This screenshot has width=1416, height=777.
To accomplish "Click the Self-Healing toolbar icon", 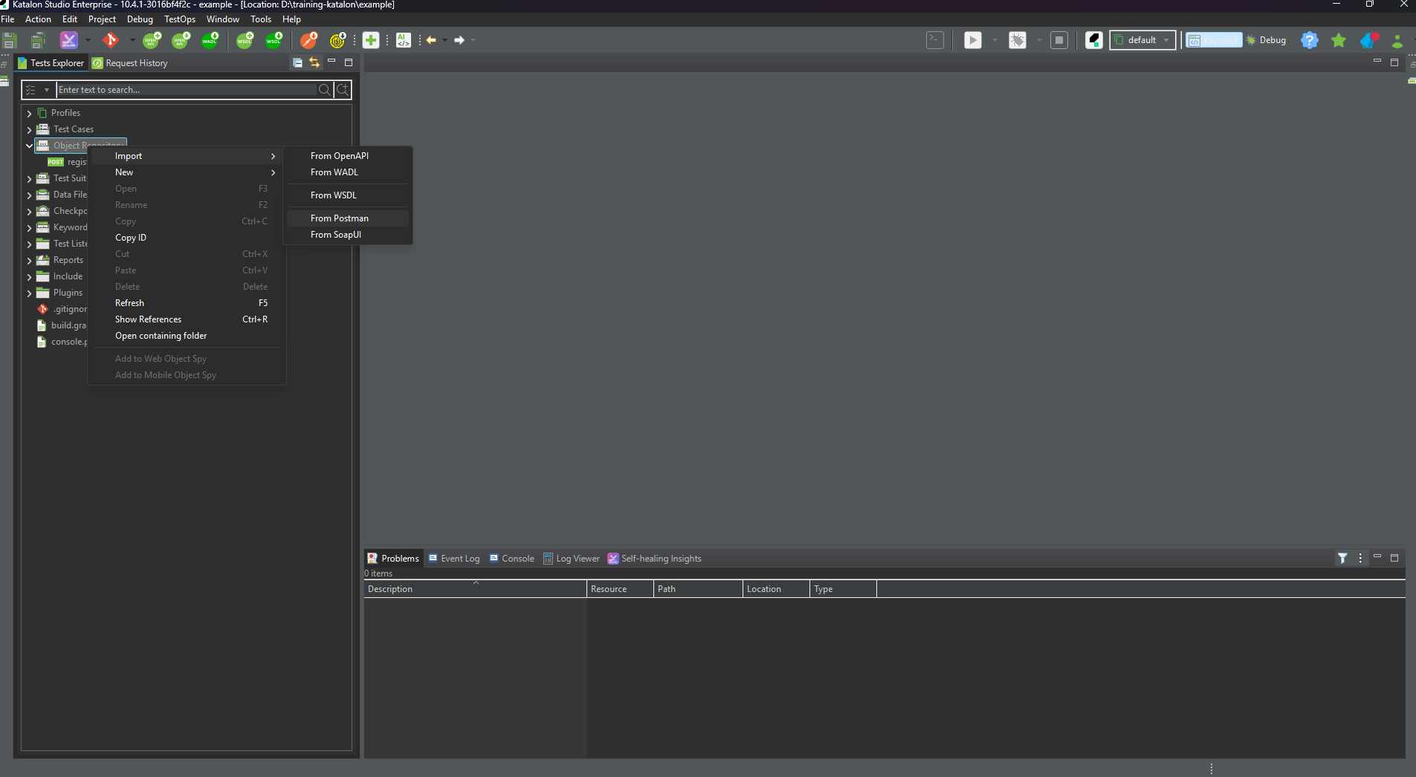I will [68, 40].
